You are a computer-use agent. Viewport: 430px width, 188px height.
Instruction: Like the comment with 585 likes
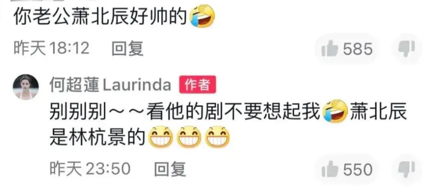[347, 50]
